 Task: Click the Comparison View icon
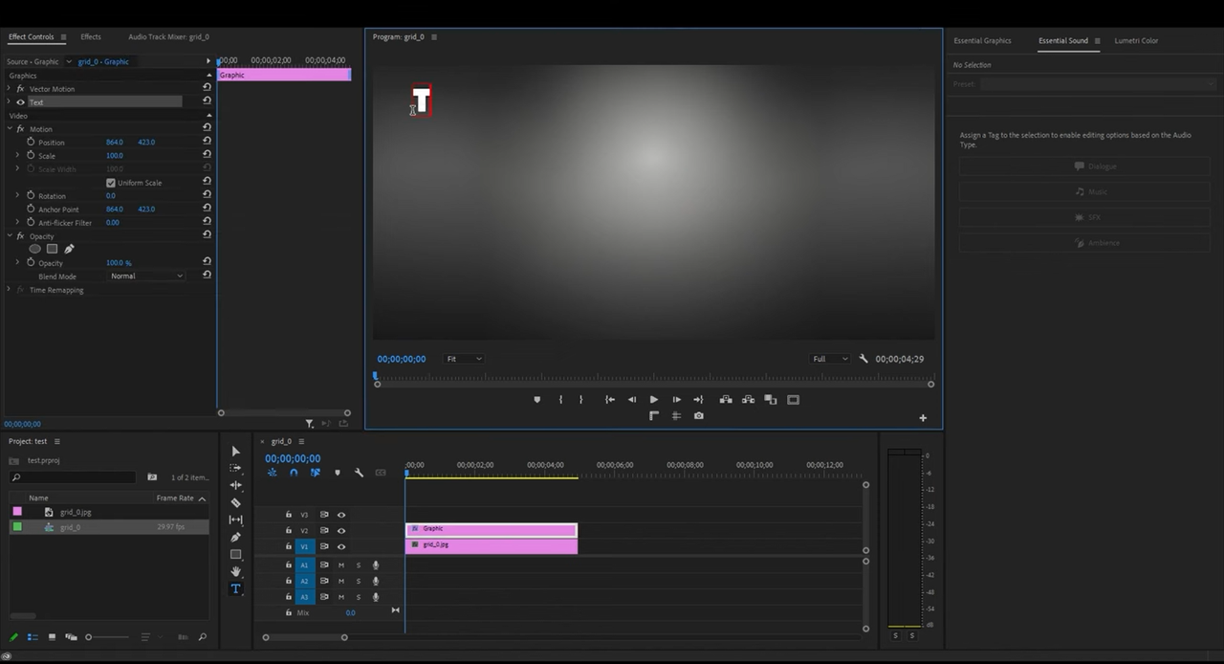pyautogui.click(x=770, y=400)
